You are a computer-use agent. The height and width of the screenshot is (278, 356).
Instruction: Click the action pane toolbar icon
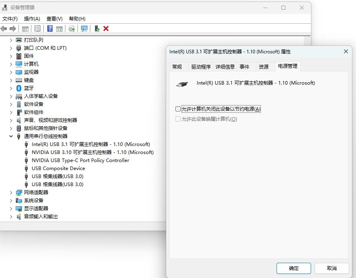(x=59, y=28)
